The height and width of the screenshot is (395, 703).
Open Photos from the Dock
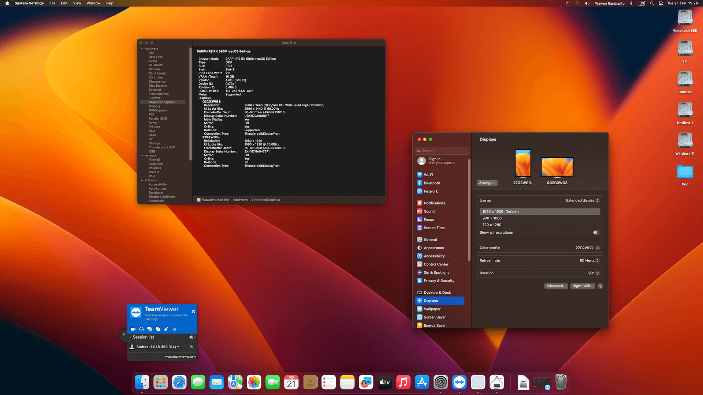(254, 382)
